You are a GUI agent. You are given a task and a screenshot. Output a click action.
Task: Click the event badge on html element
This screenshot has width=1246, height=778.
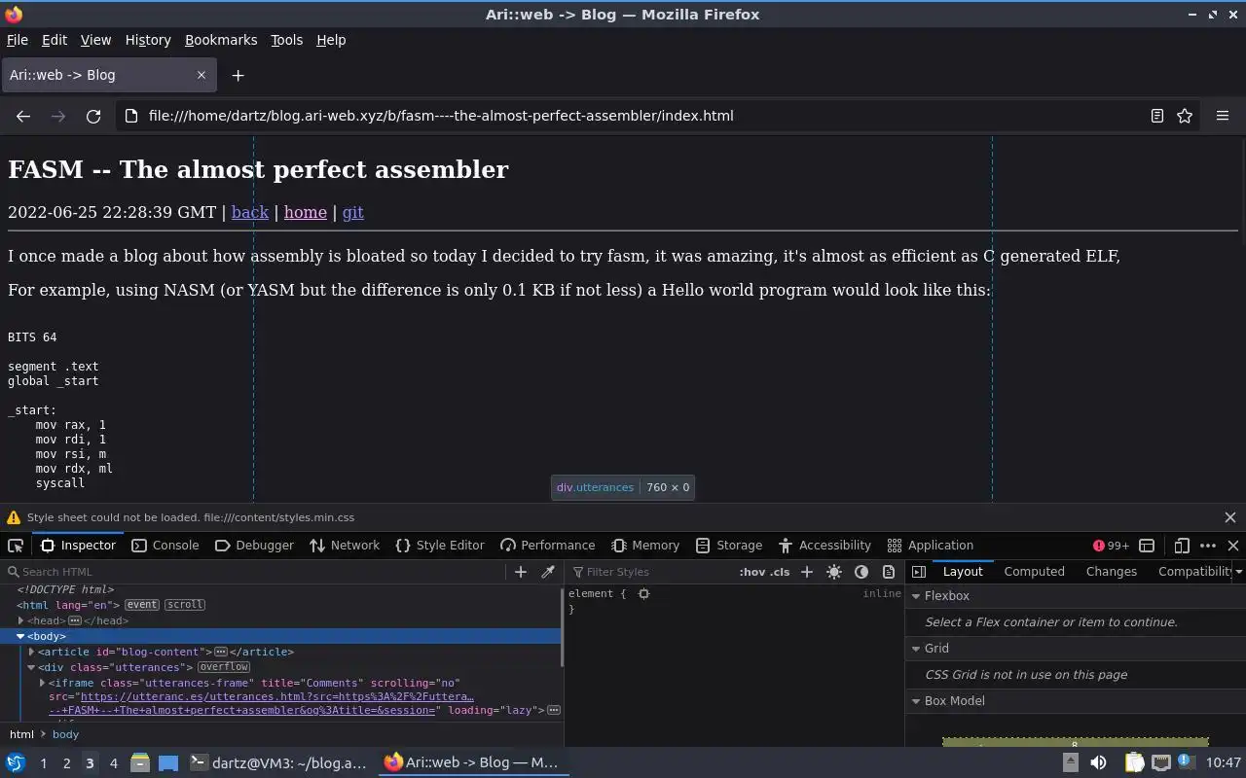click(141, 605)
